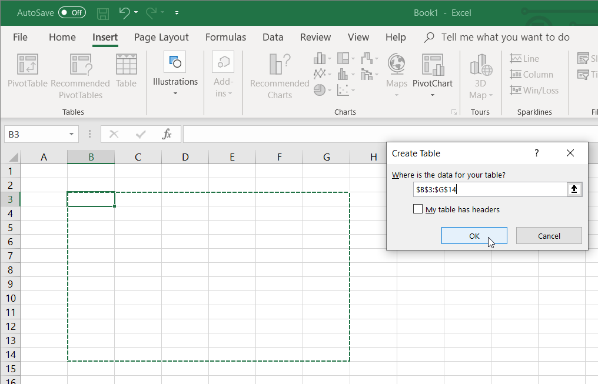Screen dimensions: 598x384
Task: Open the Add-ins menu
Action: coord(223,74)
